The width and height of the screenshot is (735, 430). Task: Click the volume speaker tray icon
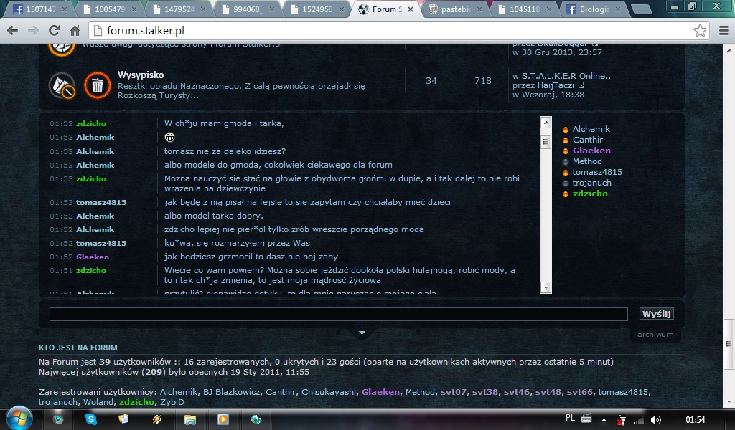(656, 420)
